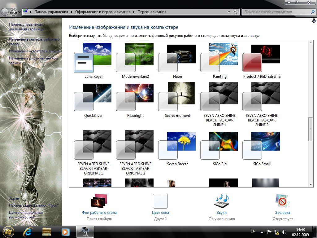Screen dimensions: 317x238
Task: Click 'Персонализация' breadcrumb
Action: [x=152, y=12]
